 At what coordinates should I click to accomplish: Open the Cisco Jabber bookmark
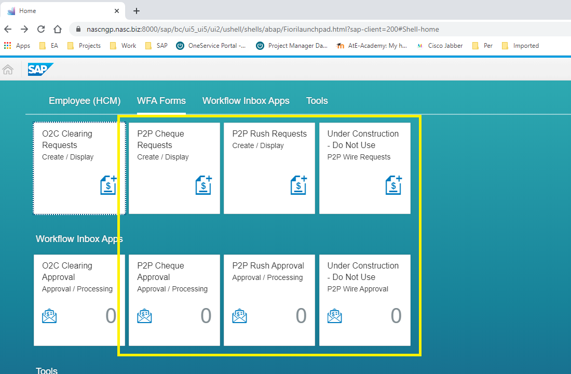(440, 46)
